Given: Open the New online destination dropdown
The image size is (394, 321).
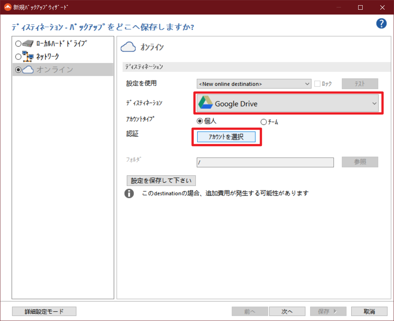Looking at the screenshot, I should tap(254, 84).
